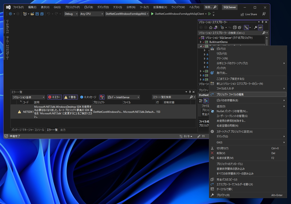Open the Build + IntelliSense dropdown

123,97
